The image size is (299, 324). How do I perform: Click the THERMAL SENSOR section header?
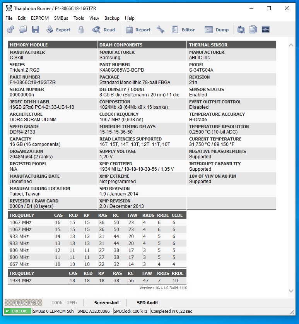pos(232,45)
